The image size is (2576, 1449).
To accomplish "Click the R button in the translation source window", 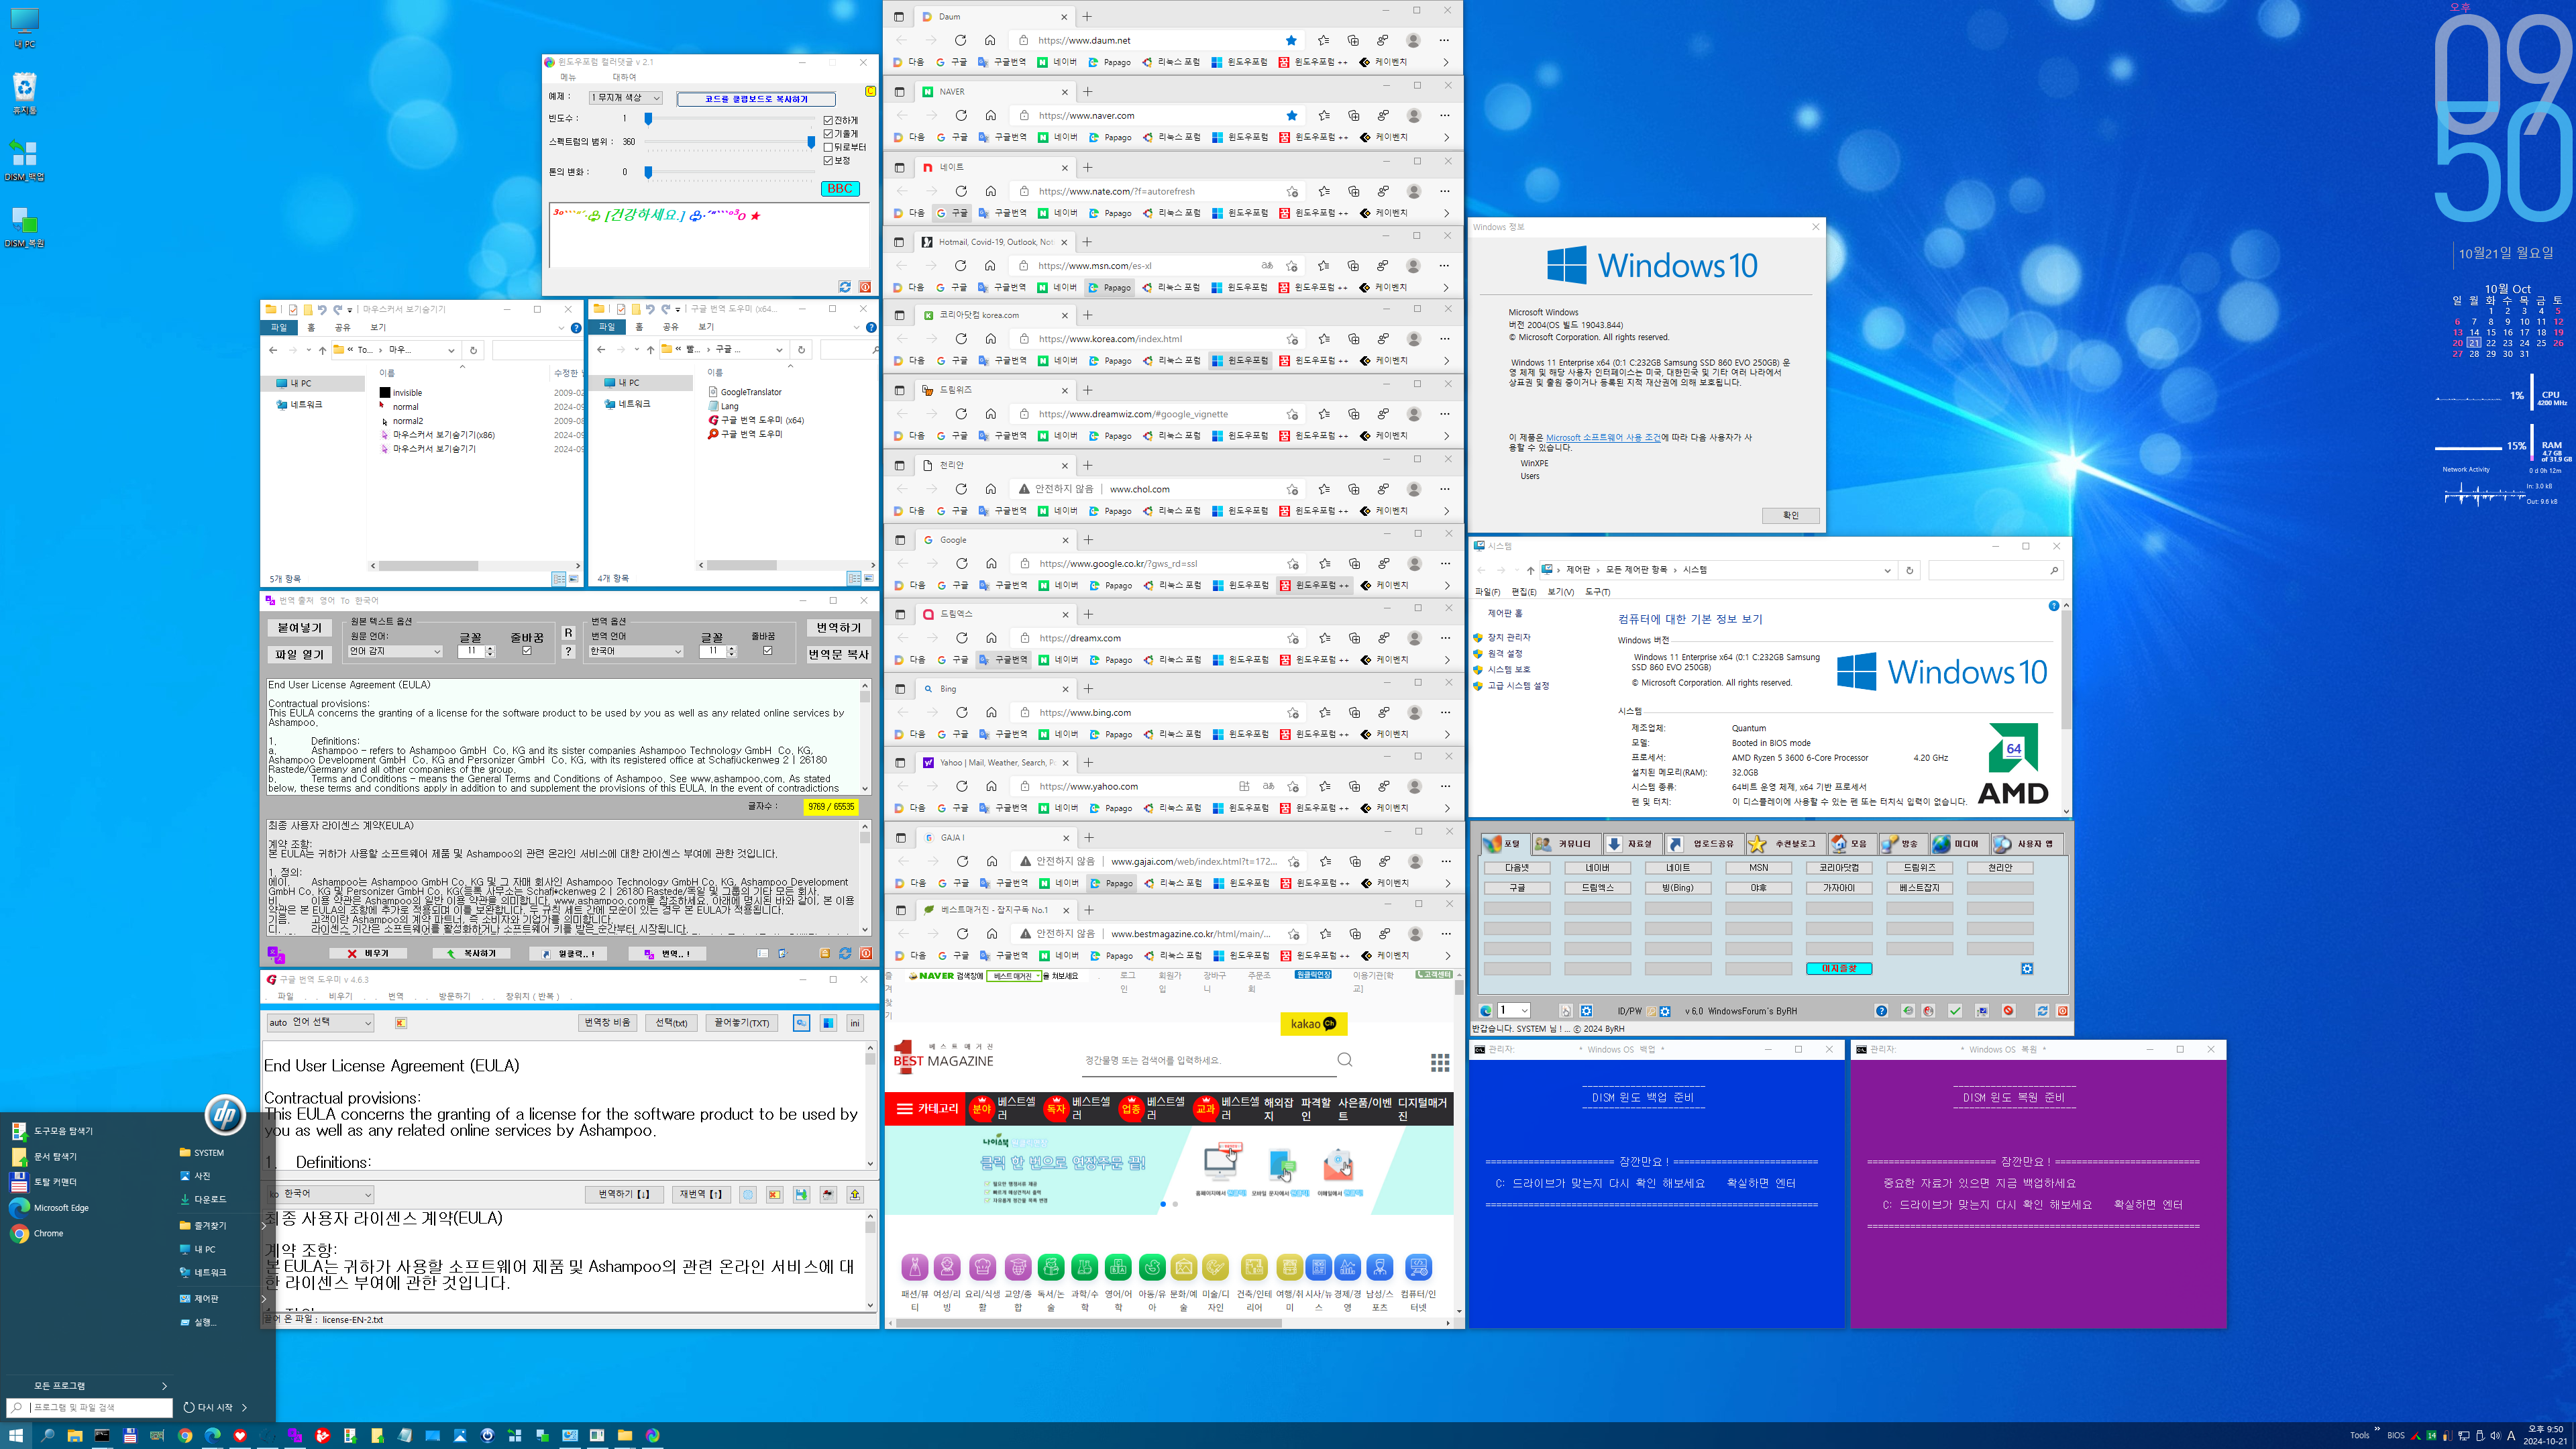I will pos(568,633).
